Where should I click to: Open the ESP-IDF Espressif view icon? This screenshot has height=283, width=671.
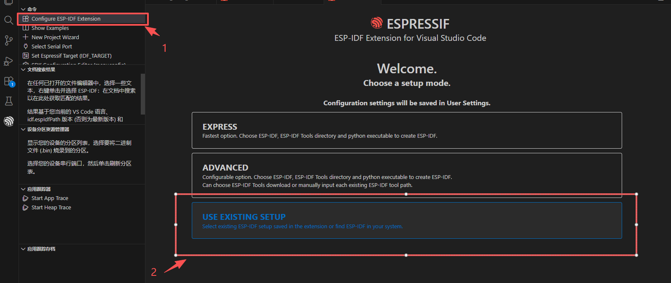[x=9, y=121]
